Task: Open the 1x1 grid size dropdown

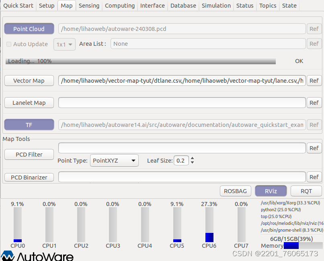Action: [x=64, y=44]
